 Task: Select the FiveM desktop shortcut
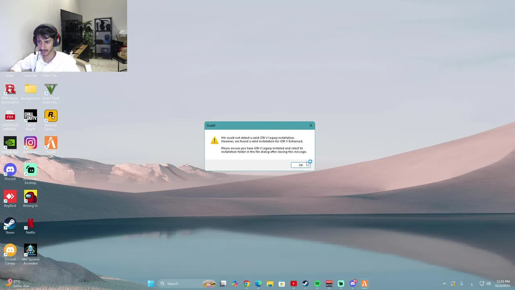(51, 145)
